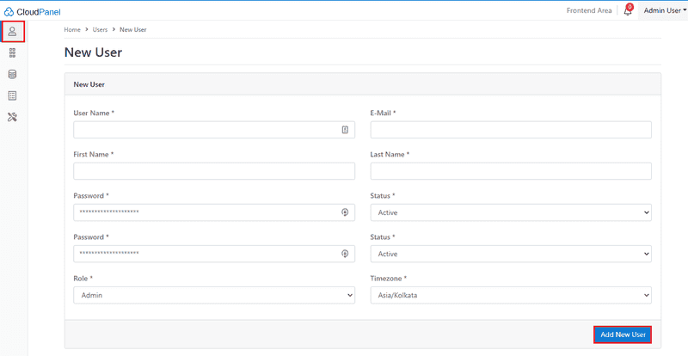The height and width of the screenshot is (356, 688).
Task: Expand the Role dropdown showing Admin
Action: [214, 295]
